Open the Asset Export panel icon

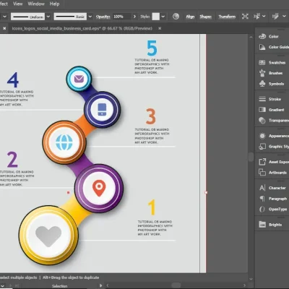[262, 162]
